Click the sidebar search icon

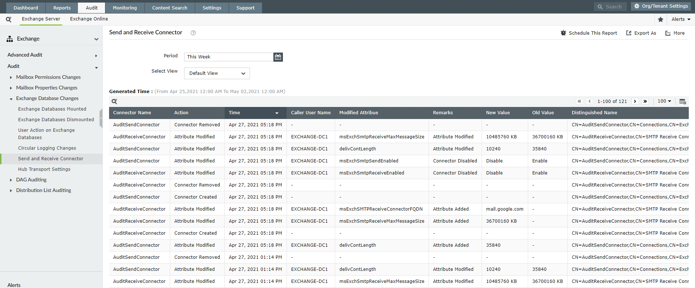click(8, 19)
